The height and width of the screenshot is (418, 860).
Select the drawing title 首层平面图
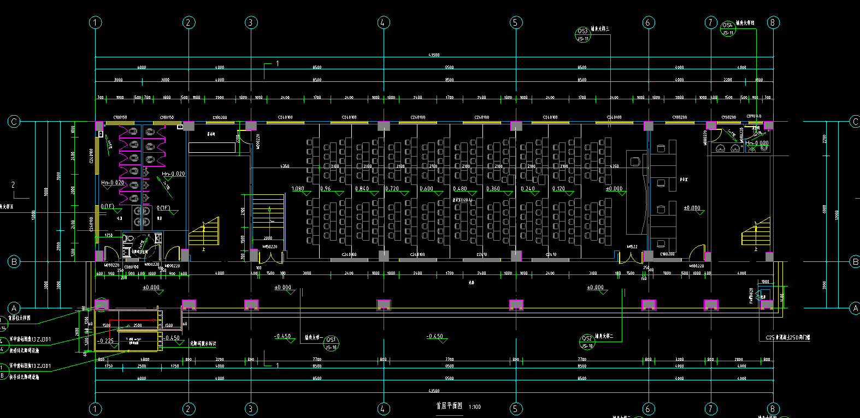[x=449, y=406]
